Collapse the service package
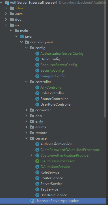The width and height of the screenshot is (108, 205). [26, 138]
